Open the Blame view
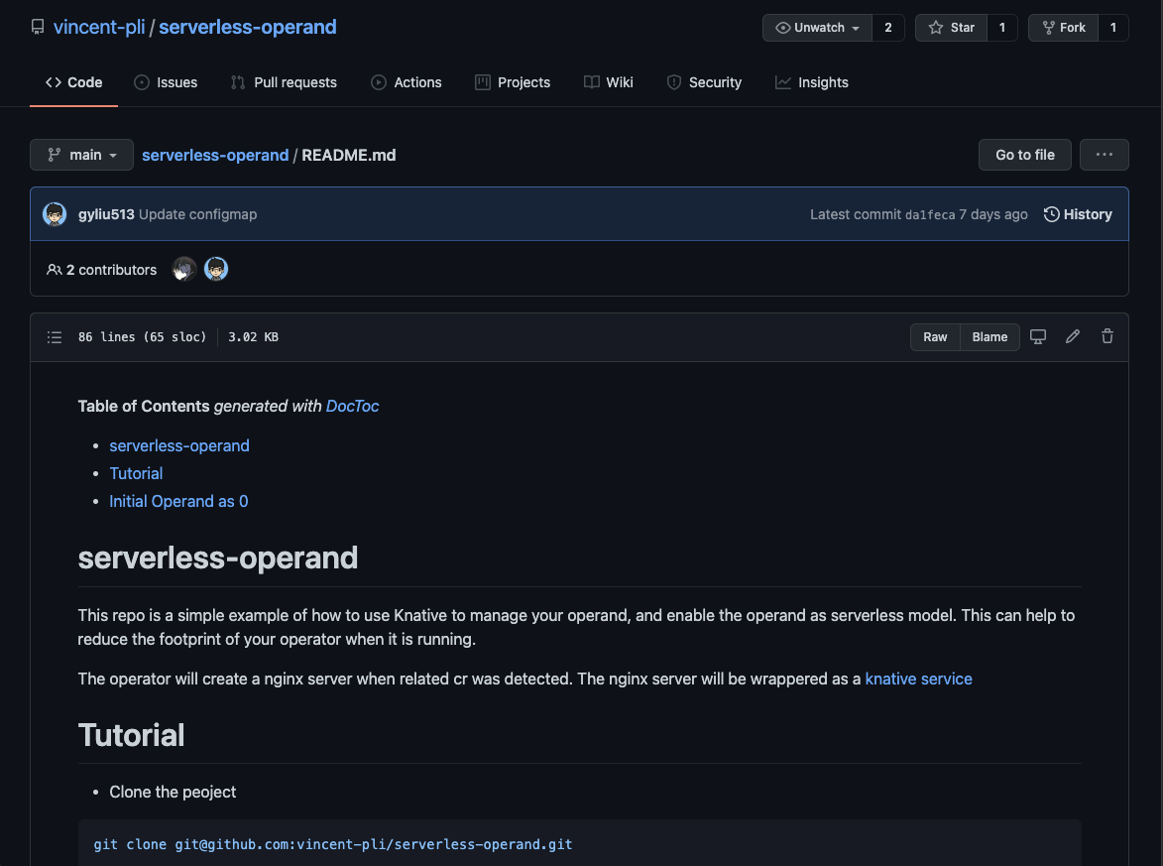The width and height of the screenshot is (1163, 866). pyautogui.click(x=990, y=337)
